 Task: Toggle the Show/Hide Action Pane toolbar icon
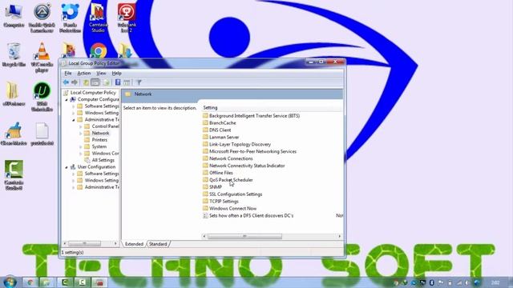point(127,82)
